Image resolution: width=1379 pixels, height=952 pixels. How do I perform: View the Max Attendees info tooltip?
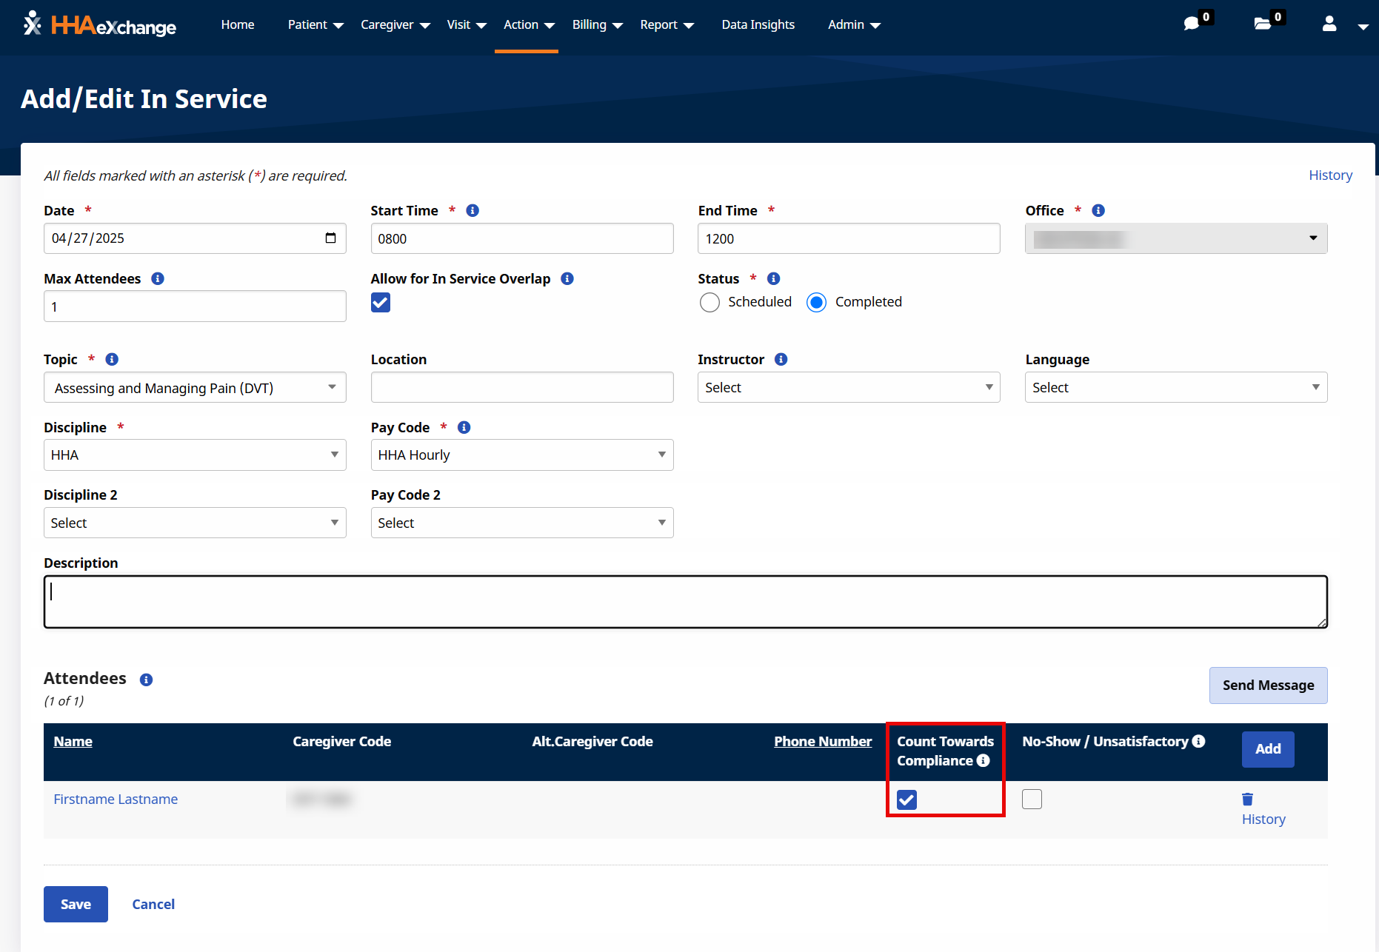pos(157,279)
